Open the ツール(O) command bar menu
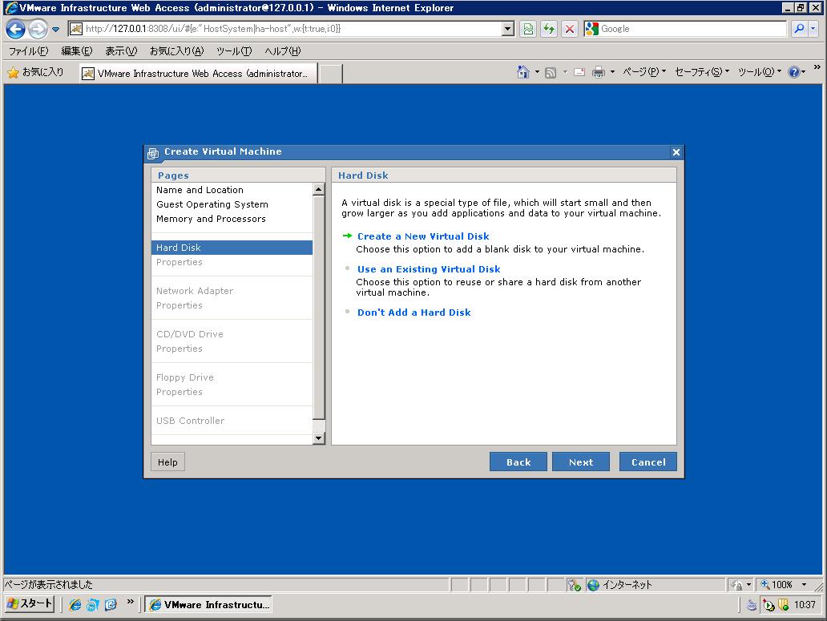 [x=760, y=71]
